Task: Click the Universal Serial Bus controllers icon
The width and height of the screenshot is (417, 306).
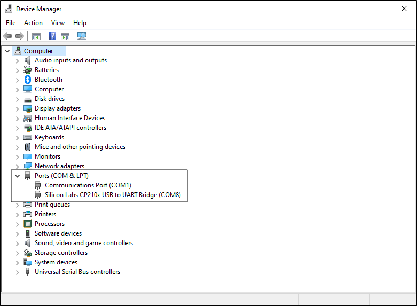Action: click(27, 272)
